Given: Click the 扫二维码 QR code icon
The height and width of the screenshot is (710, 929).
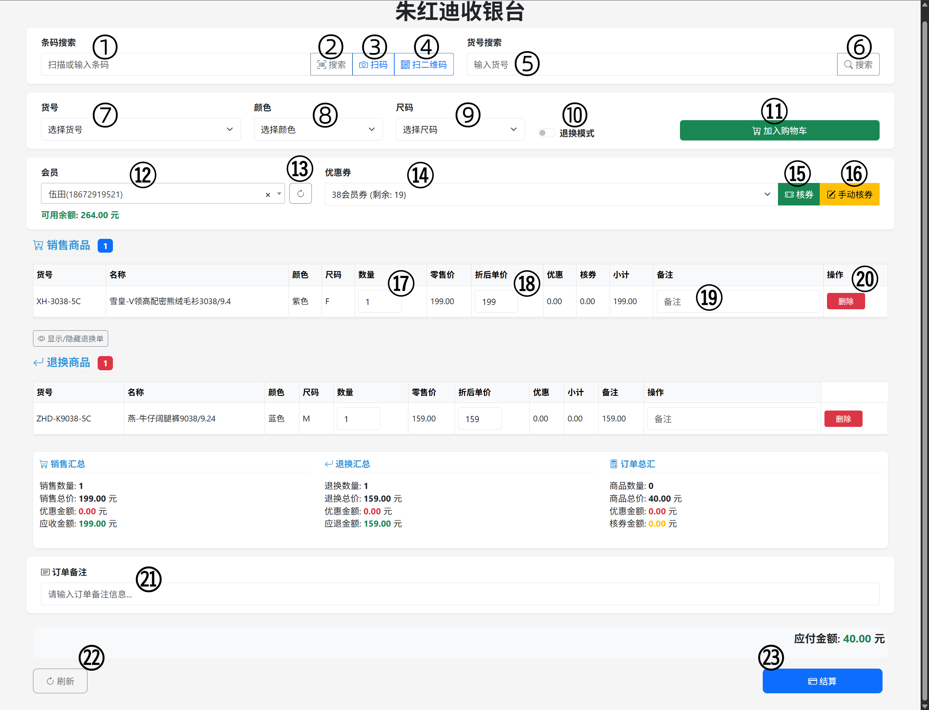Looking at the screenshot, I should coord(424,64).
